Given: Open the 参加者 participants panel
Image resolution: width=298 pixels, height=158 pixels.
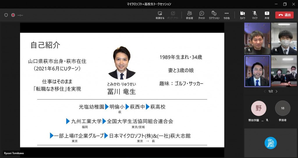Looking at the screenshot, I should pyautogui.click(x=189, y=15).
